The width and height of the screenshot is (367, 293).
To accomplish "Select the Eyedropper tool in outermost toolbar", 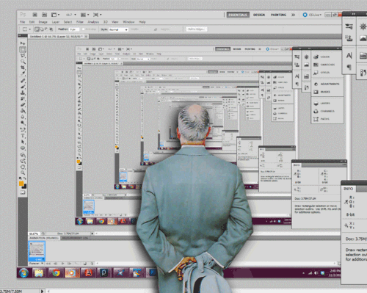I will (x=23, y=73).
